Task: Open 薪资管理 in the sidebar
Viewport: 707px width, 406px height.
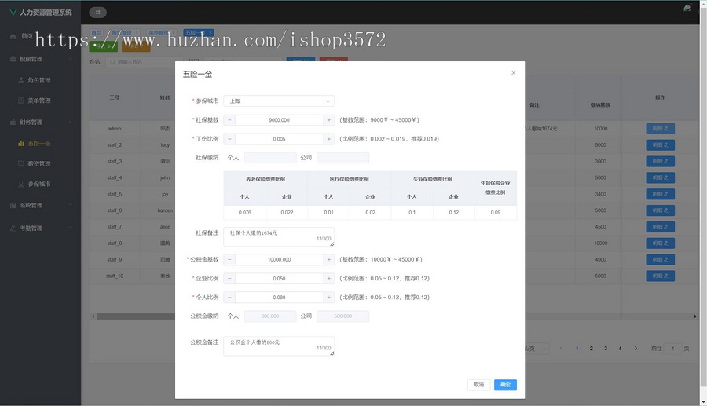Action: coord(38,163)
